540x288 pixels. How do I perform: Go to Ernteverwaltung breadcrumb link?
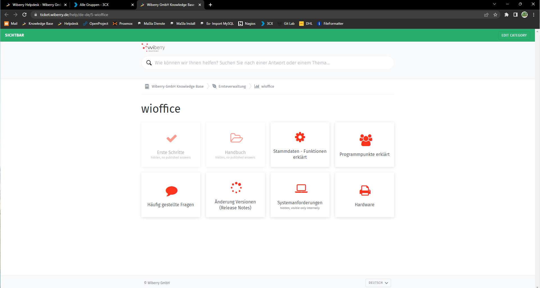pos(232,86)
